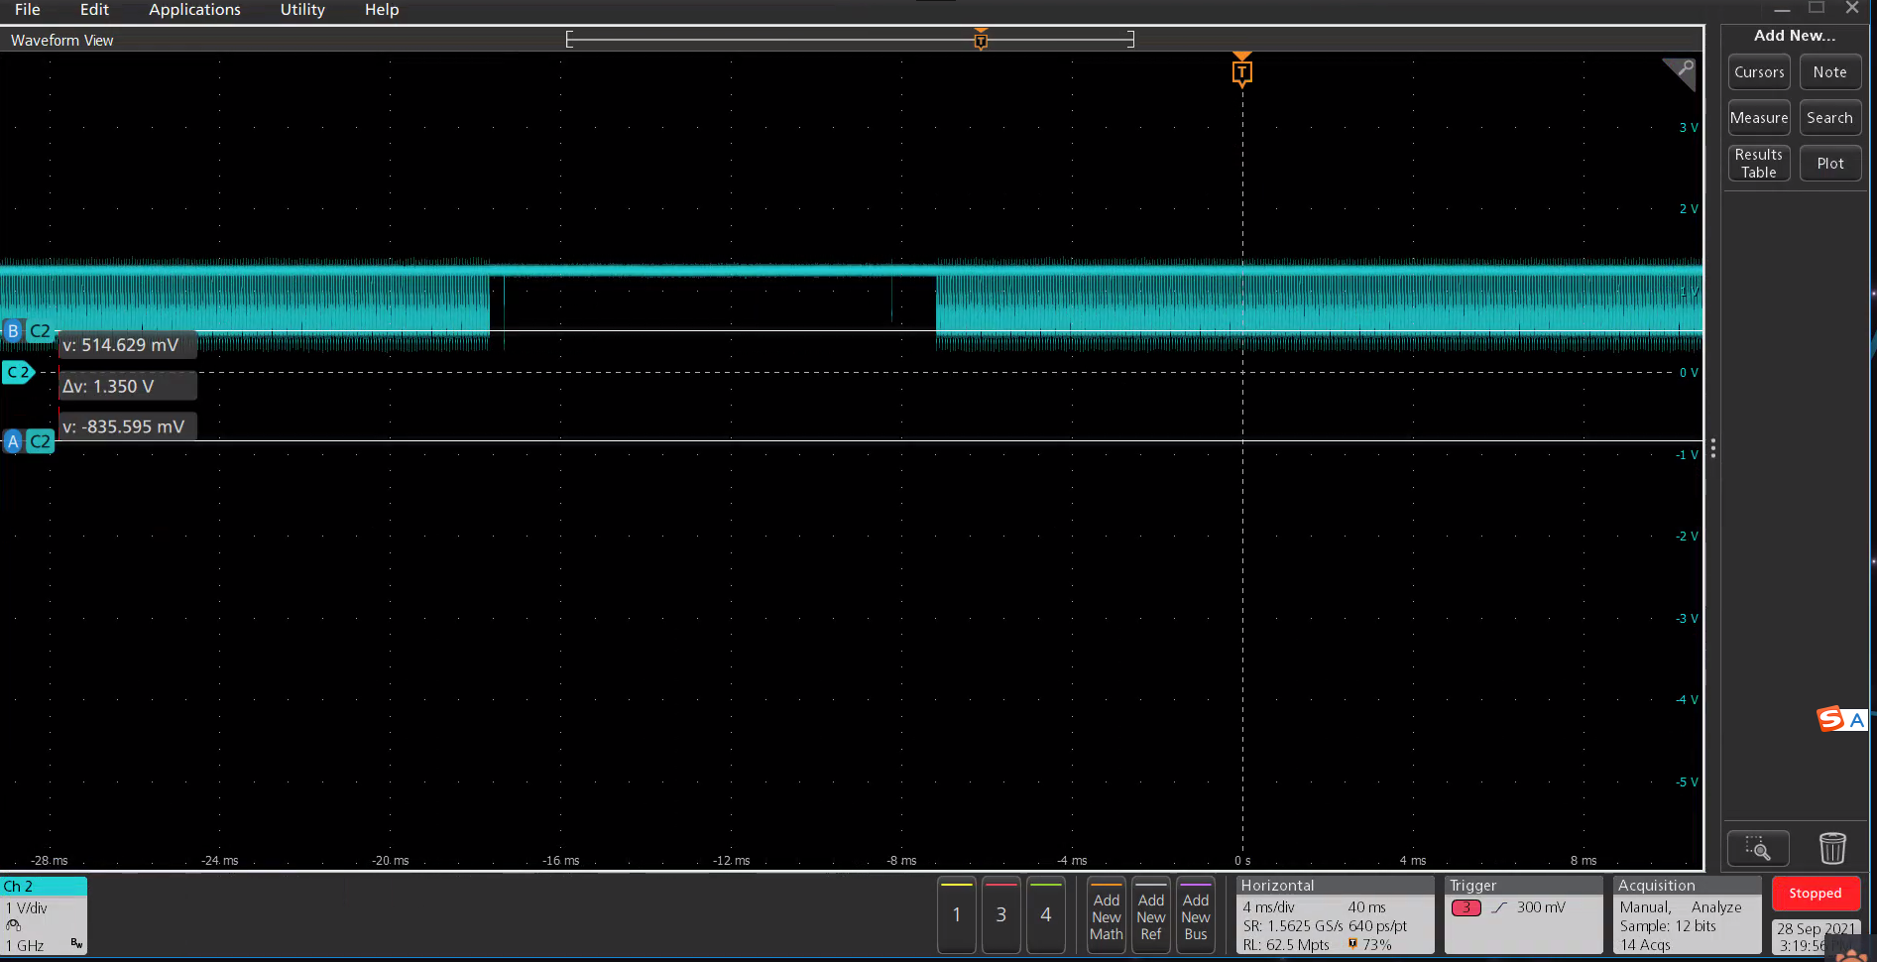
Task: Open the Acquisition settings badge
Action: tap(1686, 914)
